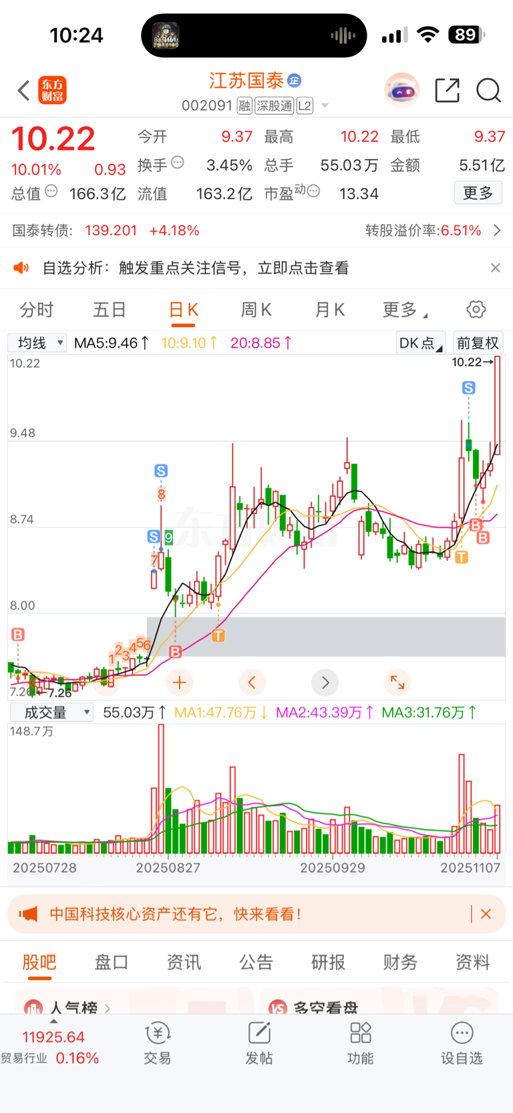Open the 盘口 tab

pyautogui.click(x=112, y=962)
